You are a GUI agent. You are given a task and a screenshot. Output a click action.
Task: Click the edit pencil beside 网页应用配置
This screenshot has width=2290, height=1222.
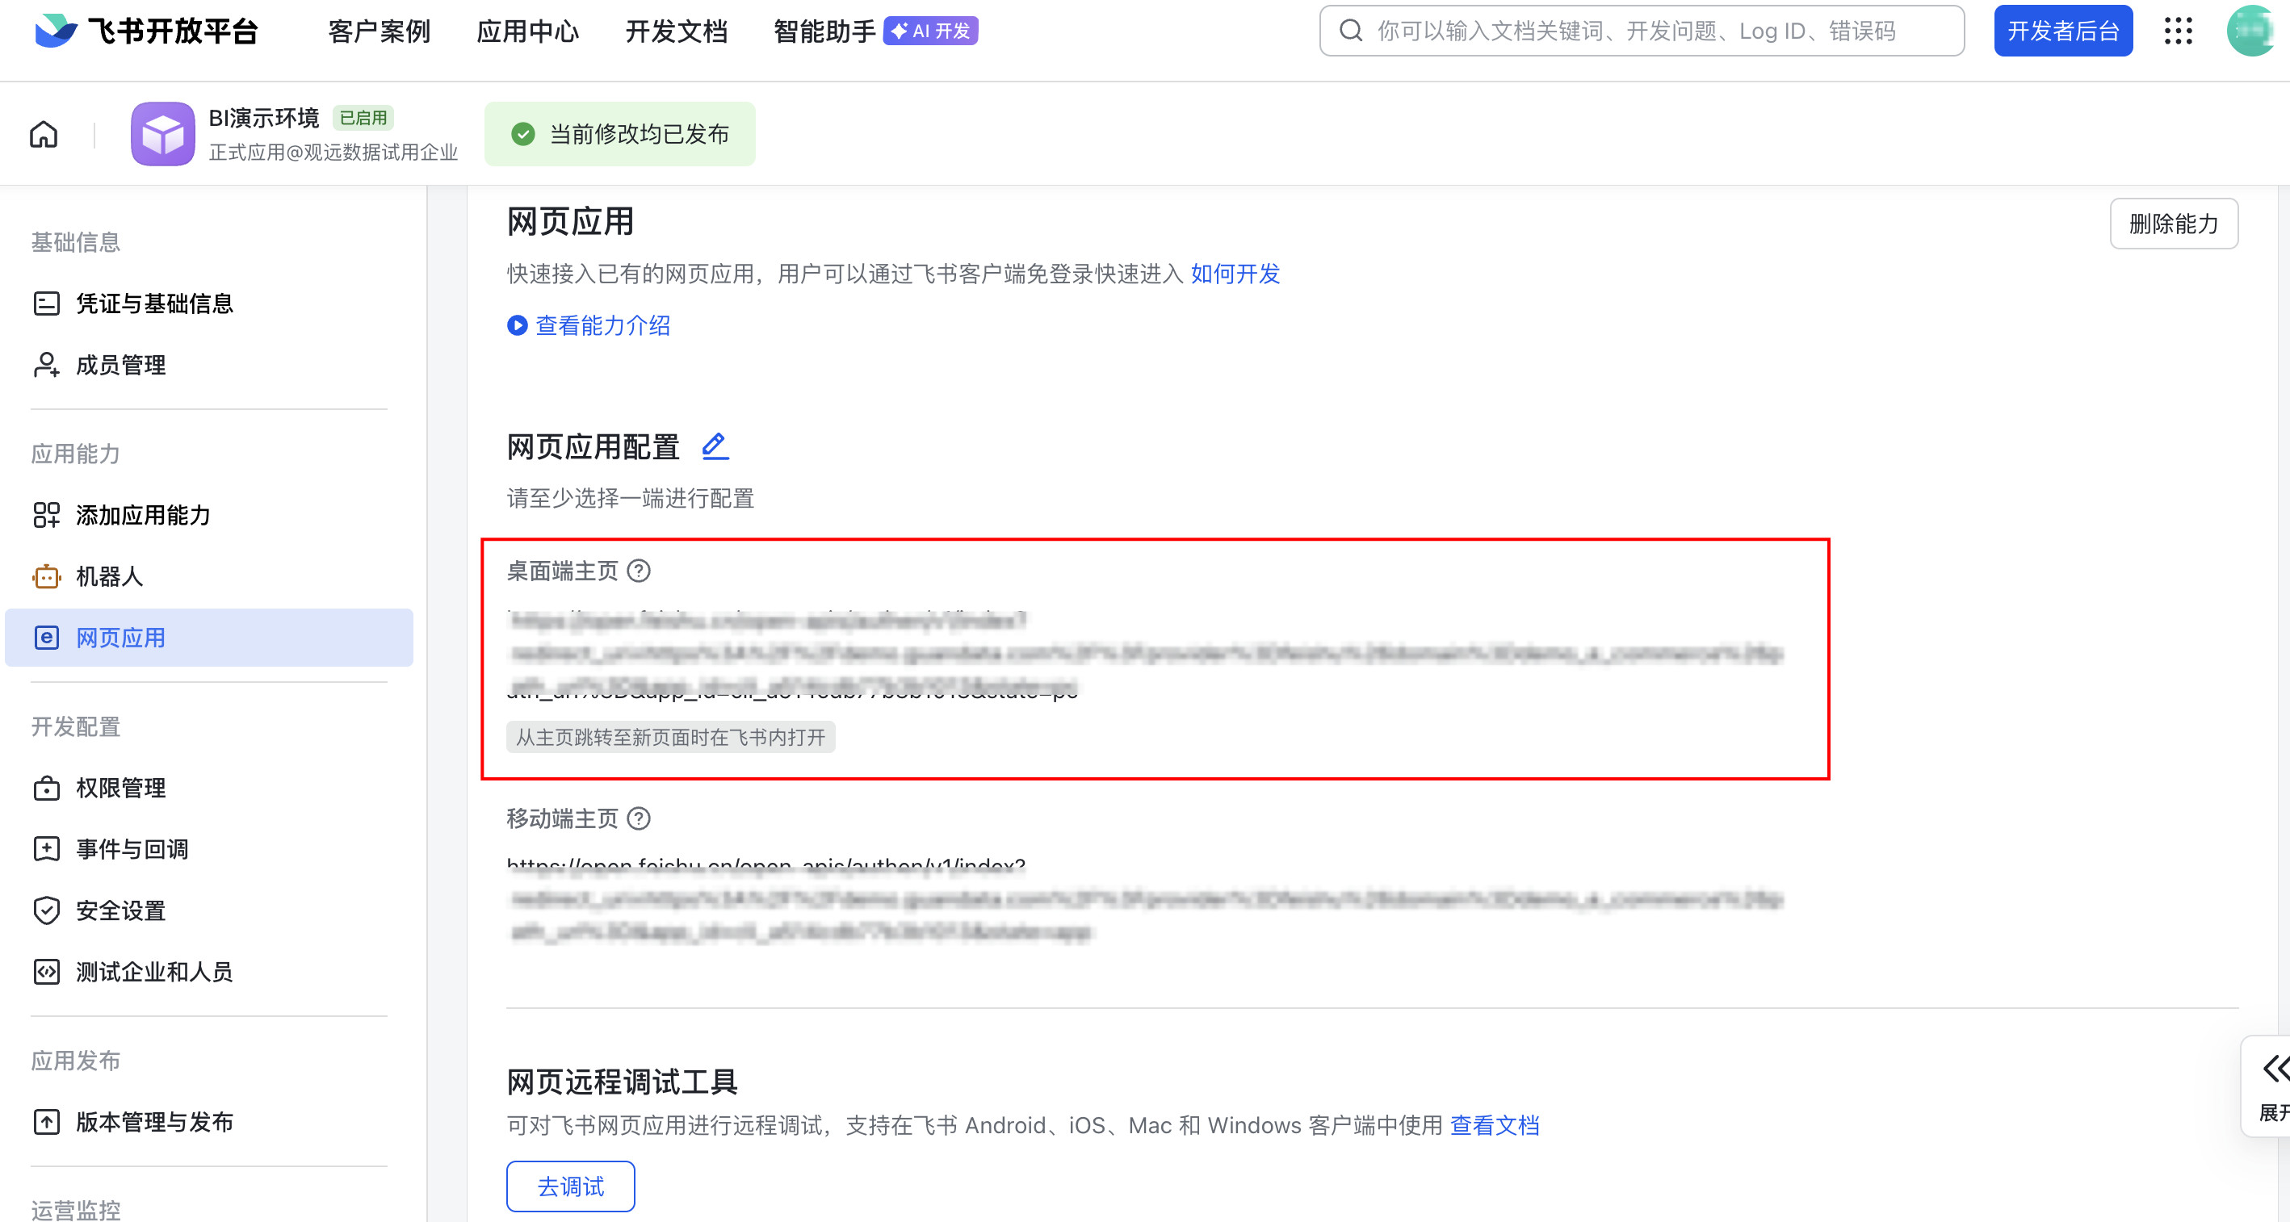715,446
